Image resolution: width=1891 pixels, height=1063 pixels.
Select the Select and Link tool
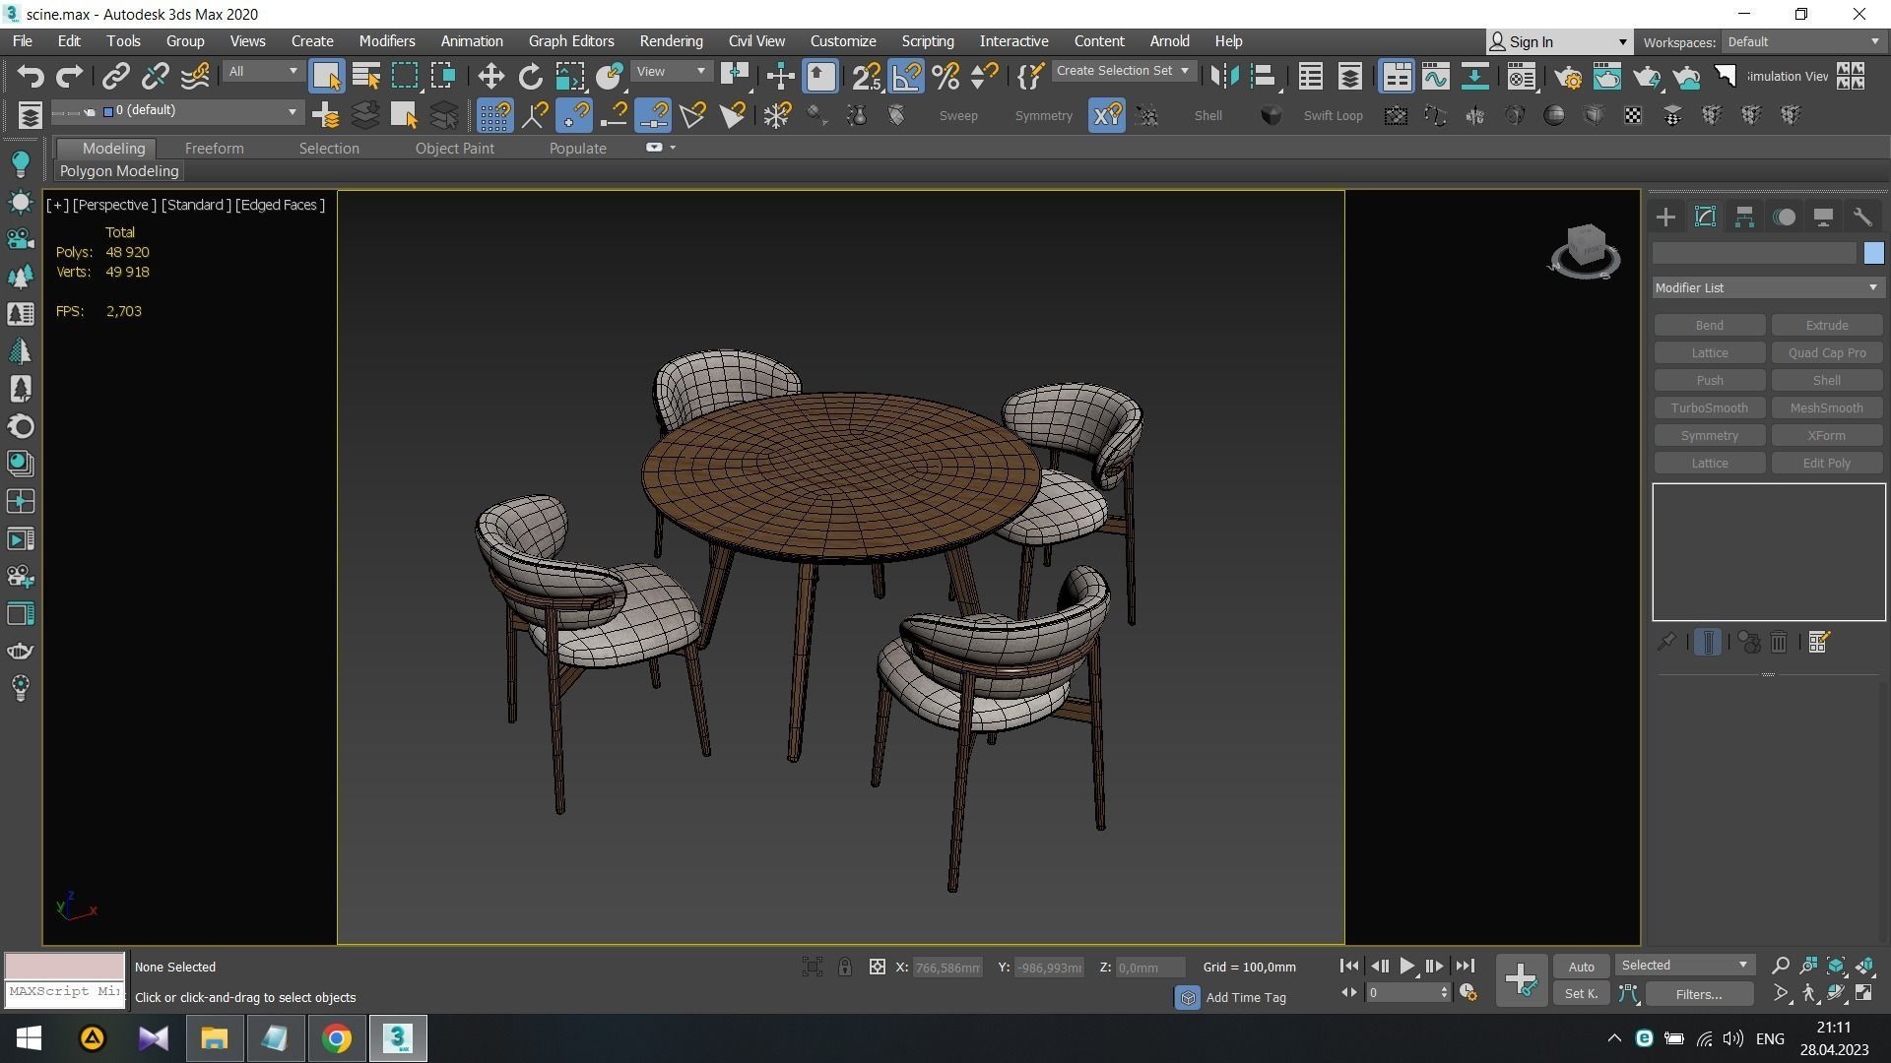pyautogui.click(x=116, y=77)
